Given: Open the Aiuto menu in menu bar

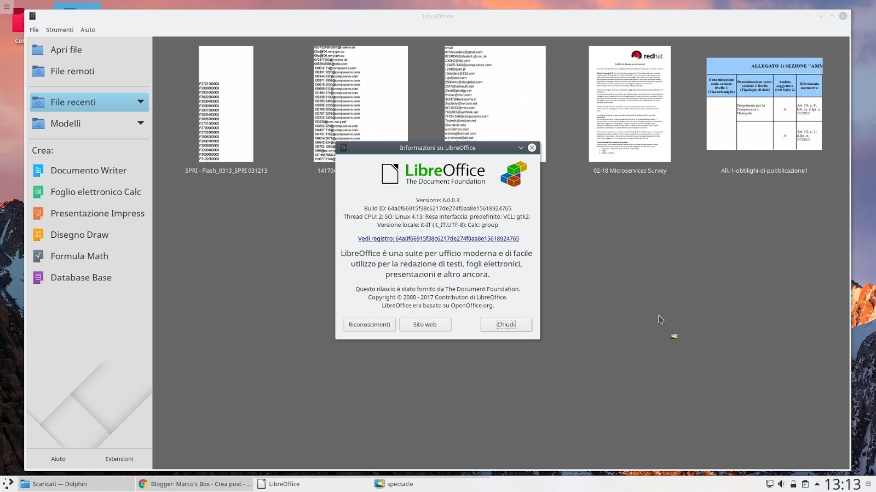Looking at the screenshot, I should 88,30.
